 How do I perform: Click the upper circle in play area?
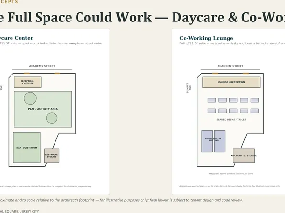(x=30, y=98)
